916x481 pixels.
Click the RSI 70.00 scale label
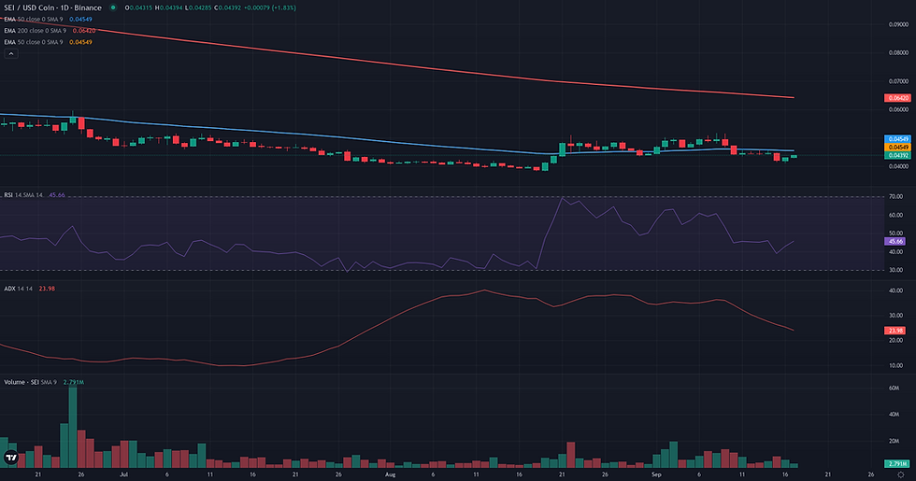point(895,197)
